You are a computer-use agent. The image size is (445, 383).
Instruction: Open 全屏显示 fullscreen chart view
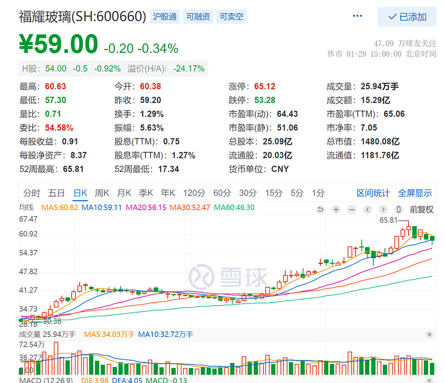tap(415, 193)
